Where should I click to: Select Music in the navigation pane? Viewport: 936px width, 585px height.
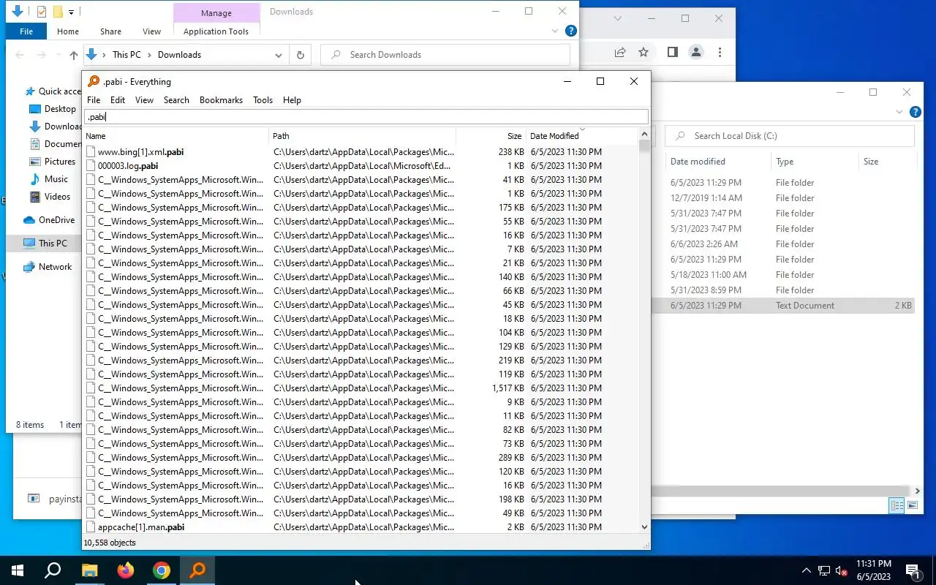[56, 179]
